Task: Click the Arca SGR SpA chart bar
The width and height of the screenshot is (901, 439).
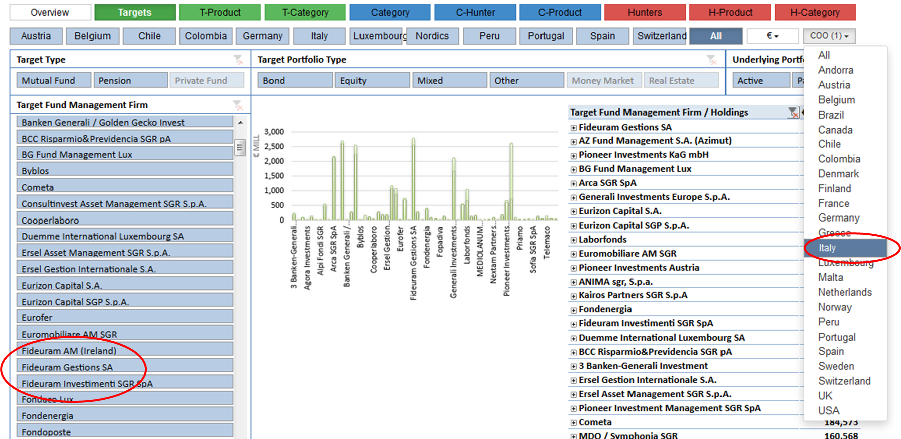Action: tap(334, 188)
